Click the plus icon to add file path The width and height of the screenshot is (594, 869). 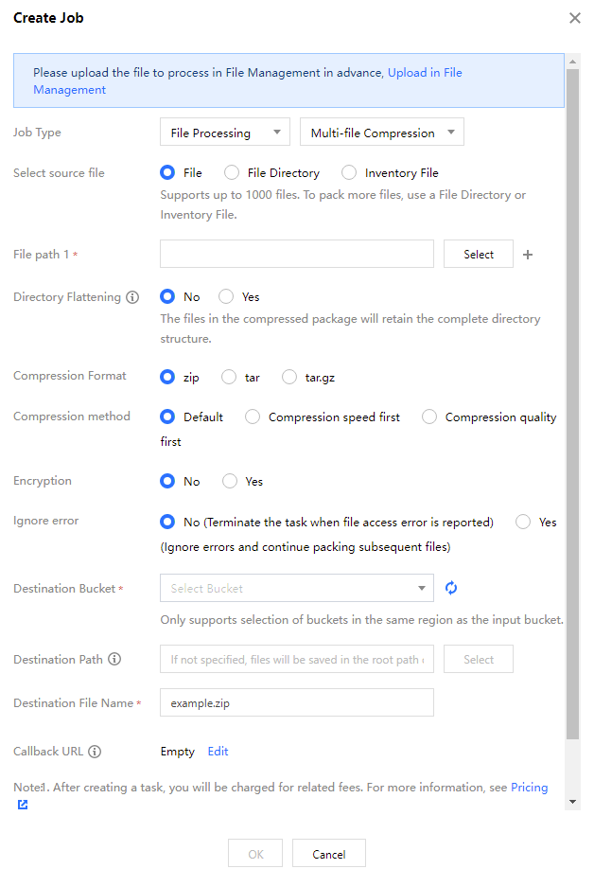(528, 255)
